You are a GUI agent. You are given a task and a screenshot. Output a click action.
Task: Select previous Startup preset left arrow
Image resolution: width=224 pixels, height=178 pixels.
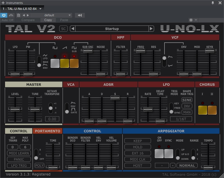pos(73,29)
